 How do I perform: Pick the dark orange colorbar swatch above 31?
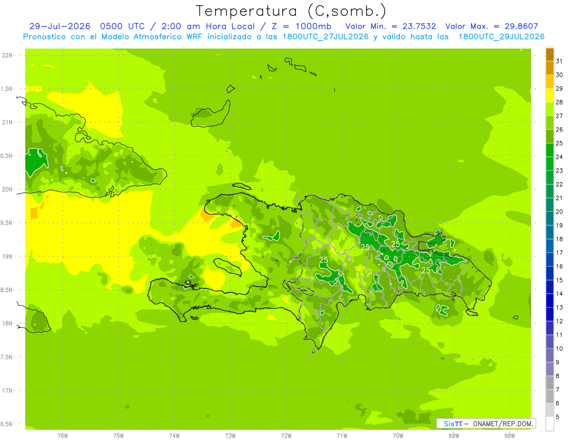tap(550, 54)
